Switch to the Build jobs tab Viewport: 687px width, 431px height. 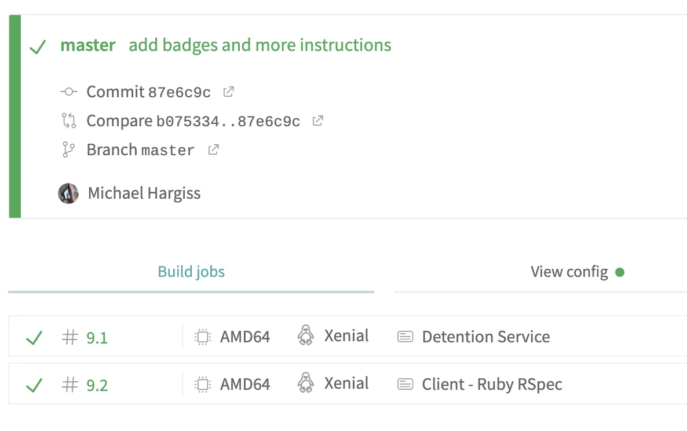tap(191, 272)
